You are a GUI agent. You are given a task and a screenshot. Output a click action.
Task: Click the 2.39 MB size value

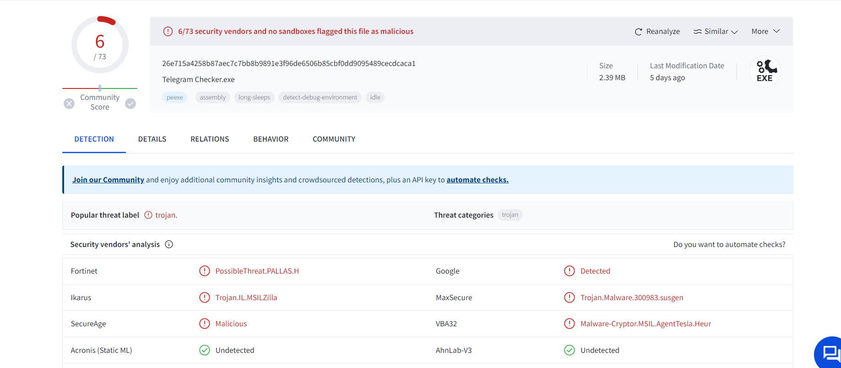[x=612, y=77]
